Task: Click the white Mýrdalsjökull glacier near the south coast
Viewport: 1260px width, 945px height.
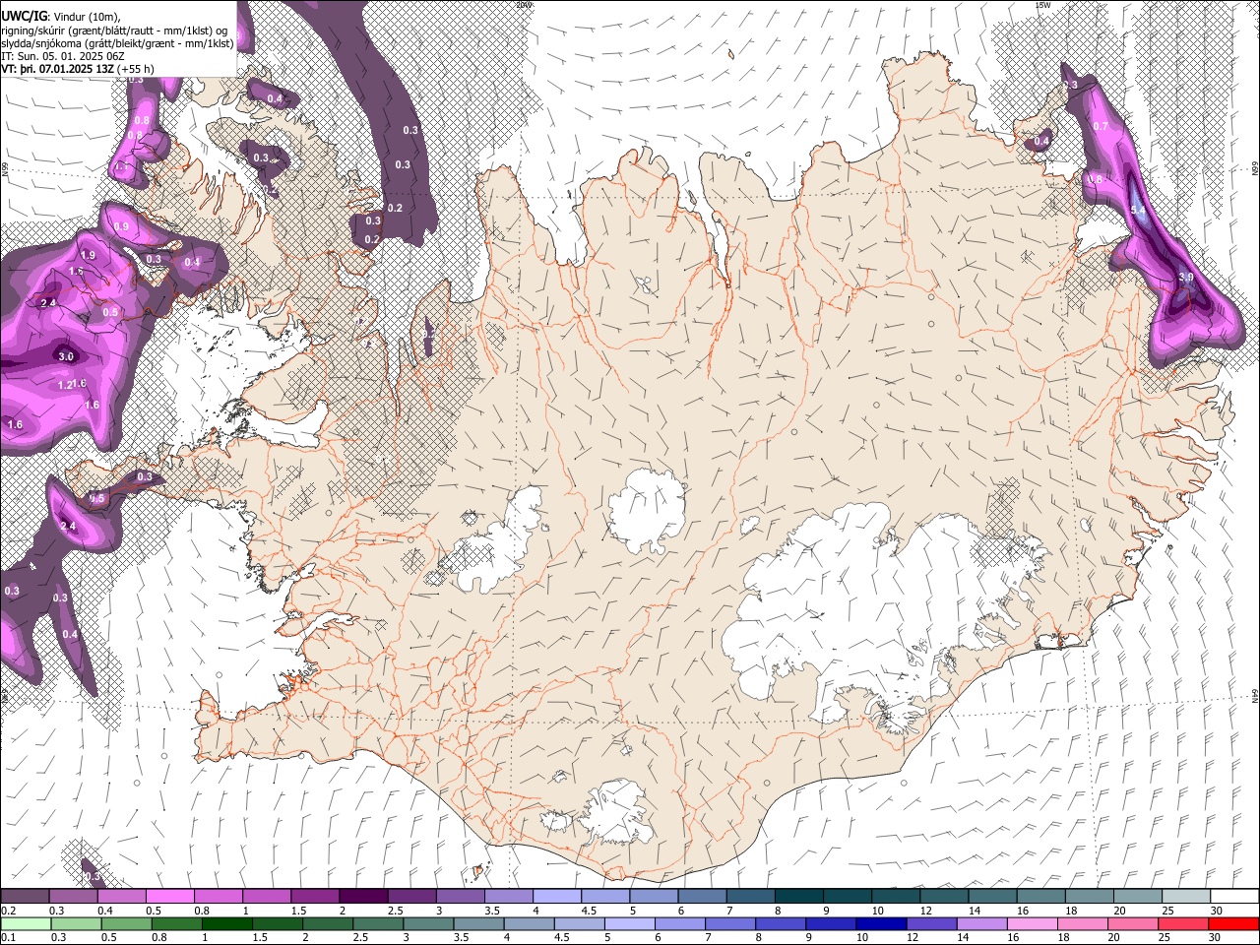Action: point(616,809)
